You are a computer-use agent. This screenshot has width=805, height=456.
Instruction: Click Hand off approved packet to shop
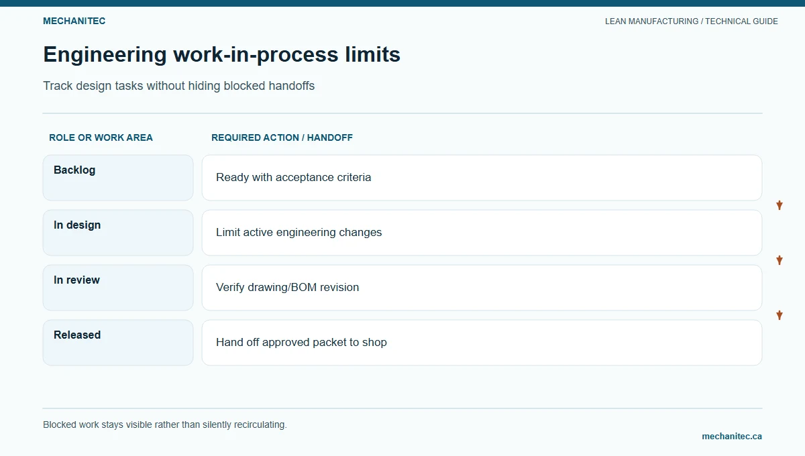click(x=301, y=343)
